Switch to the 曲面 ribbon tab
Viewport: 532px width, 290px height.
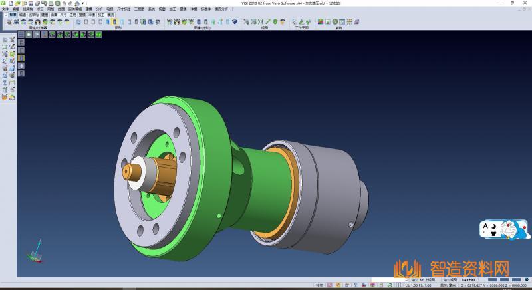[x=53, y=13]
